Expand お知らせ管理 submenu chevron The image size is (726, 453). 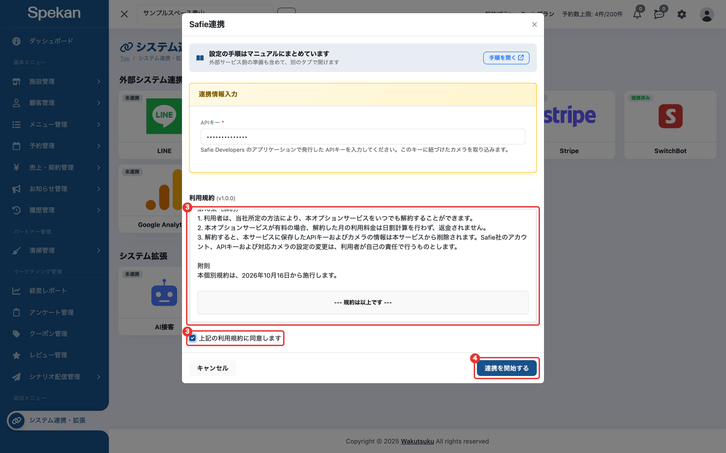coord(98,189)
